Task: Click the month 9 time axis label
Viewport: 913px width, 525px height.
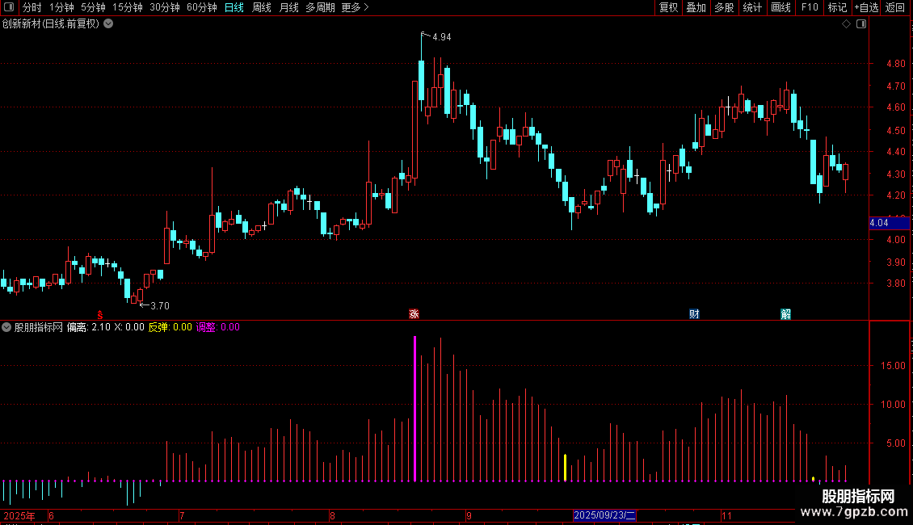Action: (x=469, y=515)
